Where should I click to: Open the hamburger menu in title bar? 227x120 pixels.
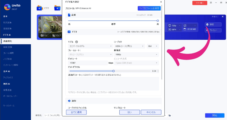tap(211, 2)
